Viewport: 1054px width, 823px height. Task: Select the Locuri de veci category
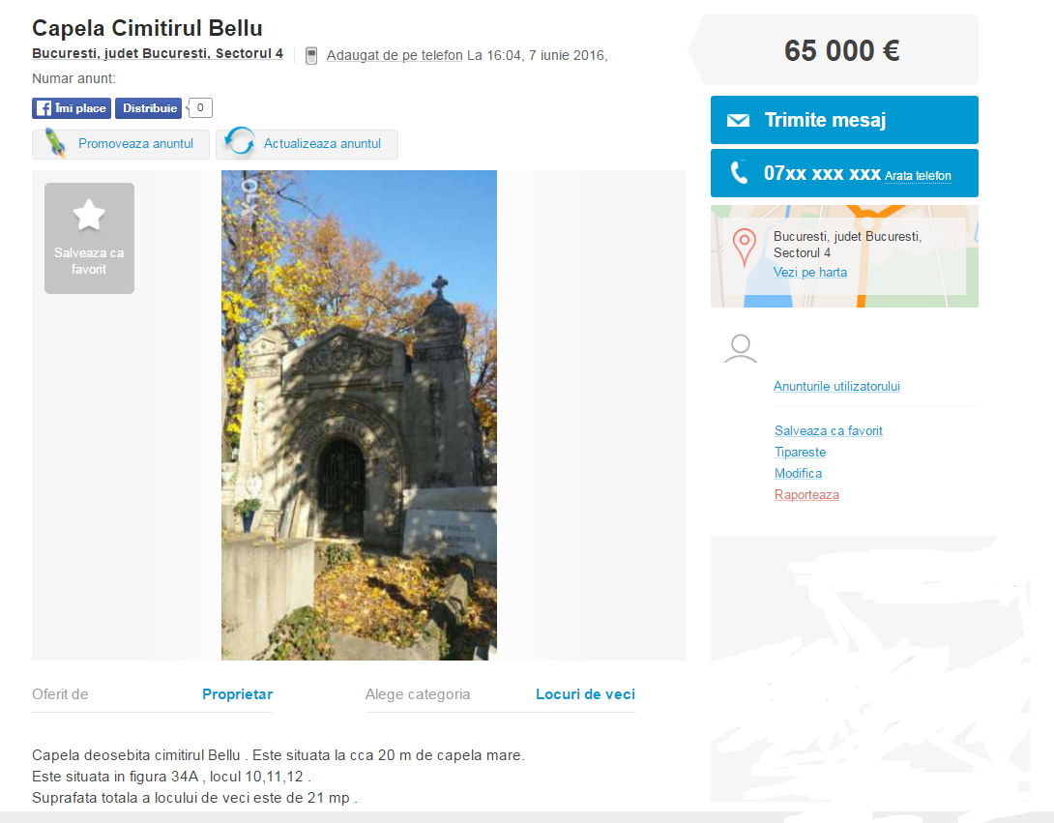point(585,694)
